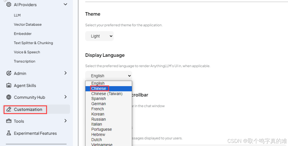This screenshot has height=146, width=288.
Task: Expand the Tools section chevron
Action: pos(65,121)
